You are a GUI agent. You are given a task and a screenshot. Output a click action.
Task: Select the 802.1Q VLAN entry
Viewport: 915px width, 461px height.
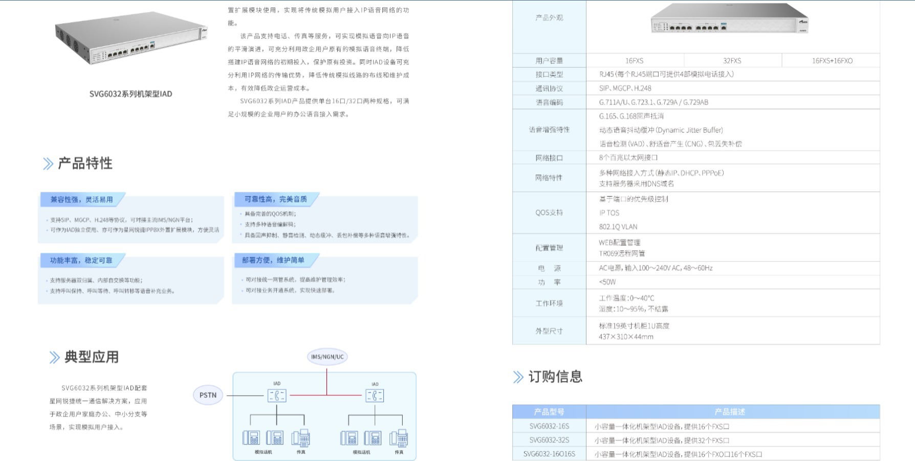pos(618,227)
